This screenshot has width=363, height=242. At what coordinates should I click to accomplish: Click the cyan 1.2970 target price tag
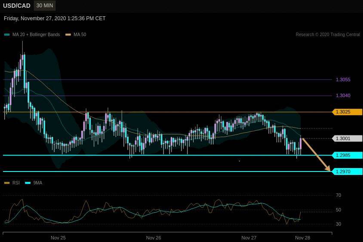click(347, 172)
